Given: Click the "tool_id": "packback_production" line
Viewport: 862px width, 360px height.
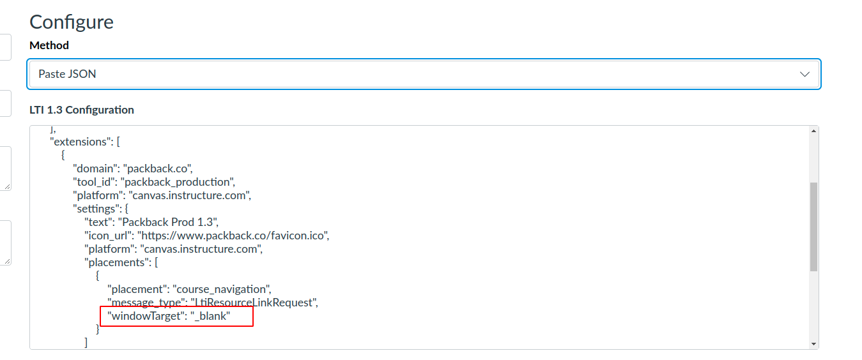Looking at the screenshot, I should (153, 182).
